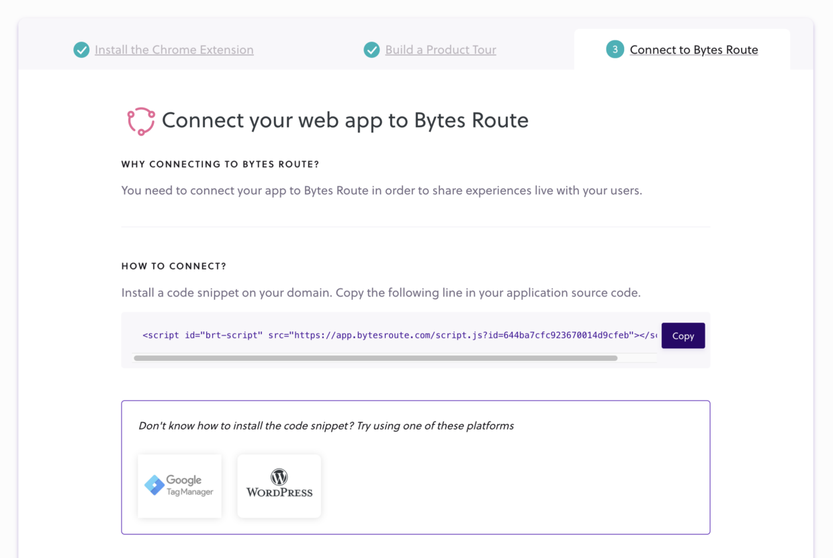Click the WordPress platform tile
The image size is (833, 558).
(279, 485)
